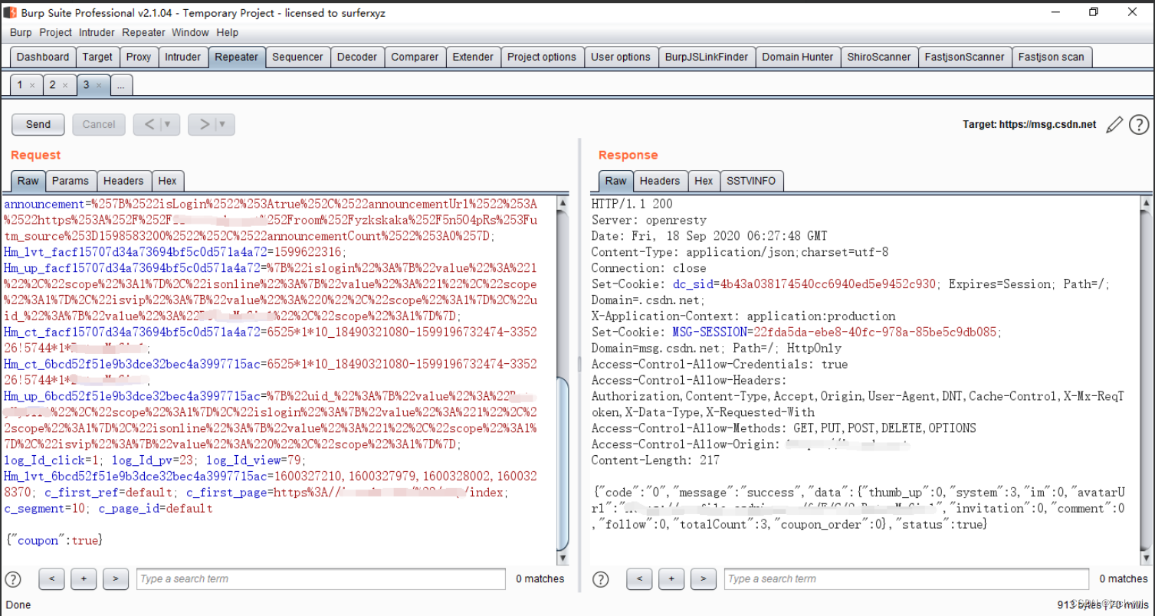The height and width of the screenshot is (616, 1155).
Task: Open the Project menu
Action: point(55,32)
